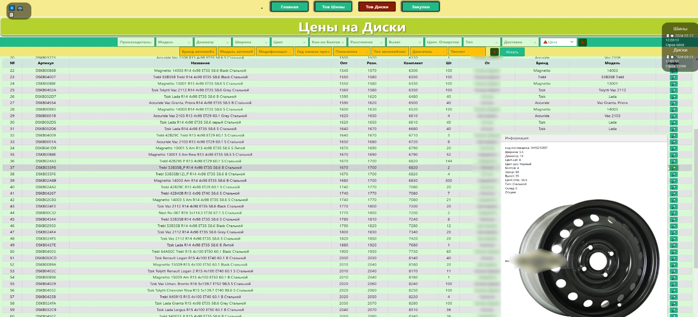Switch to Тов Диски tab
698x317 pixels.
(x=377, y=7)
